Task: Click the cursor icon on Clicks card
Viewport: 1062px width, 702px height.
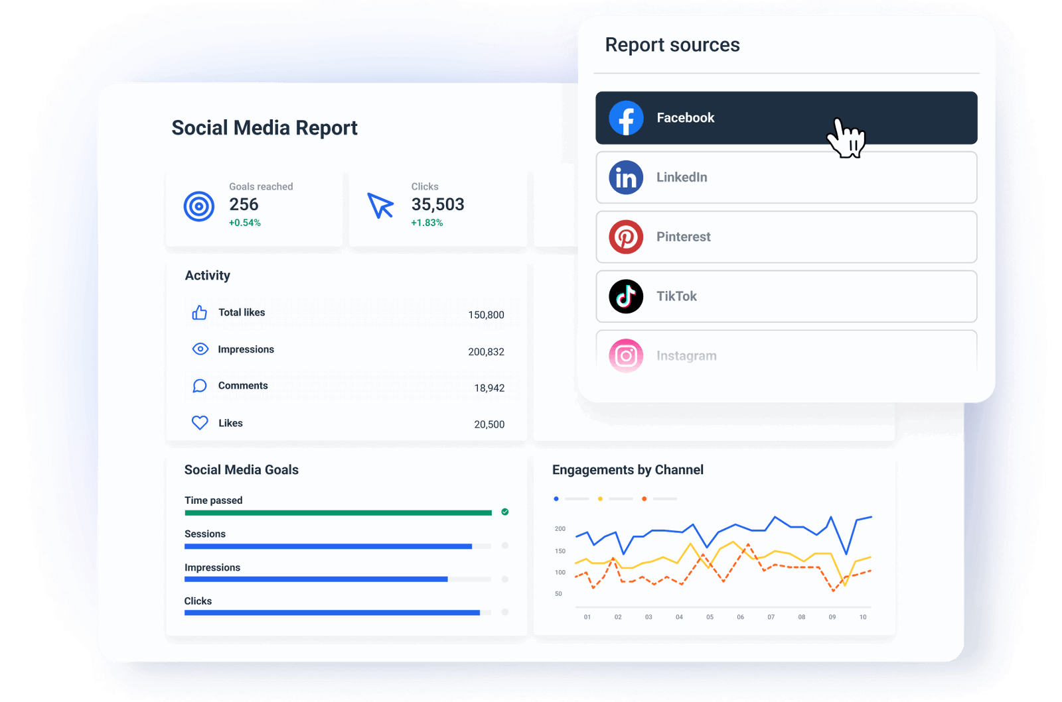Action: (x=380, y=205)
